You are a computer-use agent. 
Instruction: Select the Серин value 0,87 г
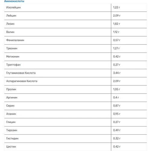click(x=117, y=106)
